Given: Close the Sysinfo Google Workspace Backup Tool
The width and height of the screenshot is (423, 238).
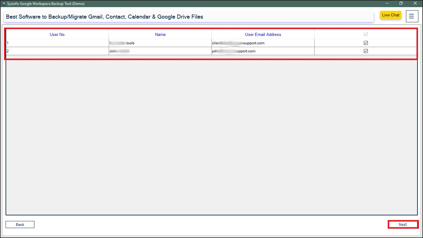Looking at the screenshot, I should coord(415,3).
